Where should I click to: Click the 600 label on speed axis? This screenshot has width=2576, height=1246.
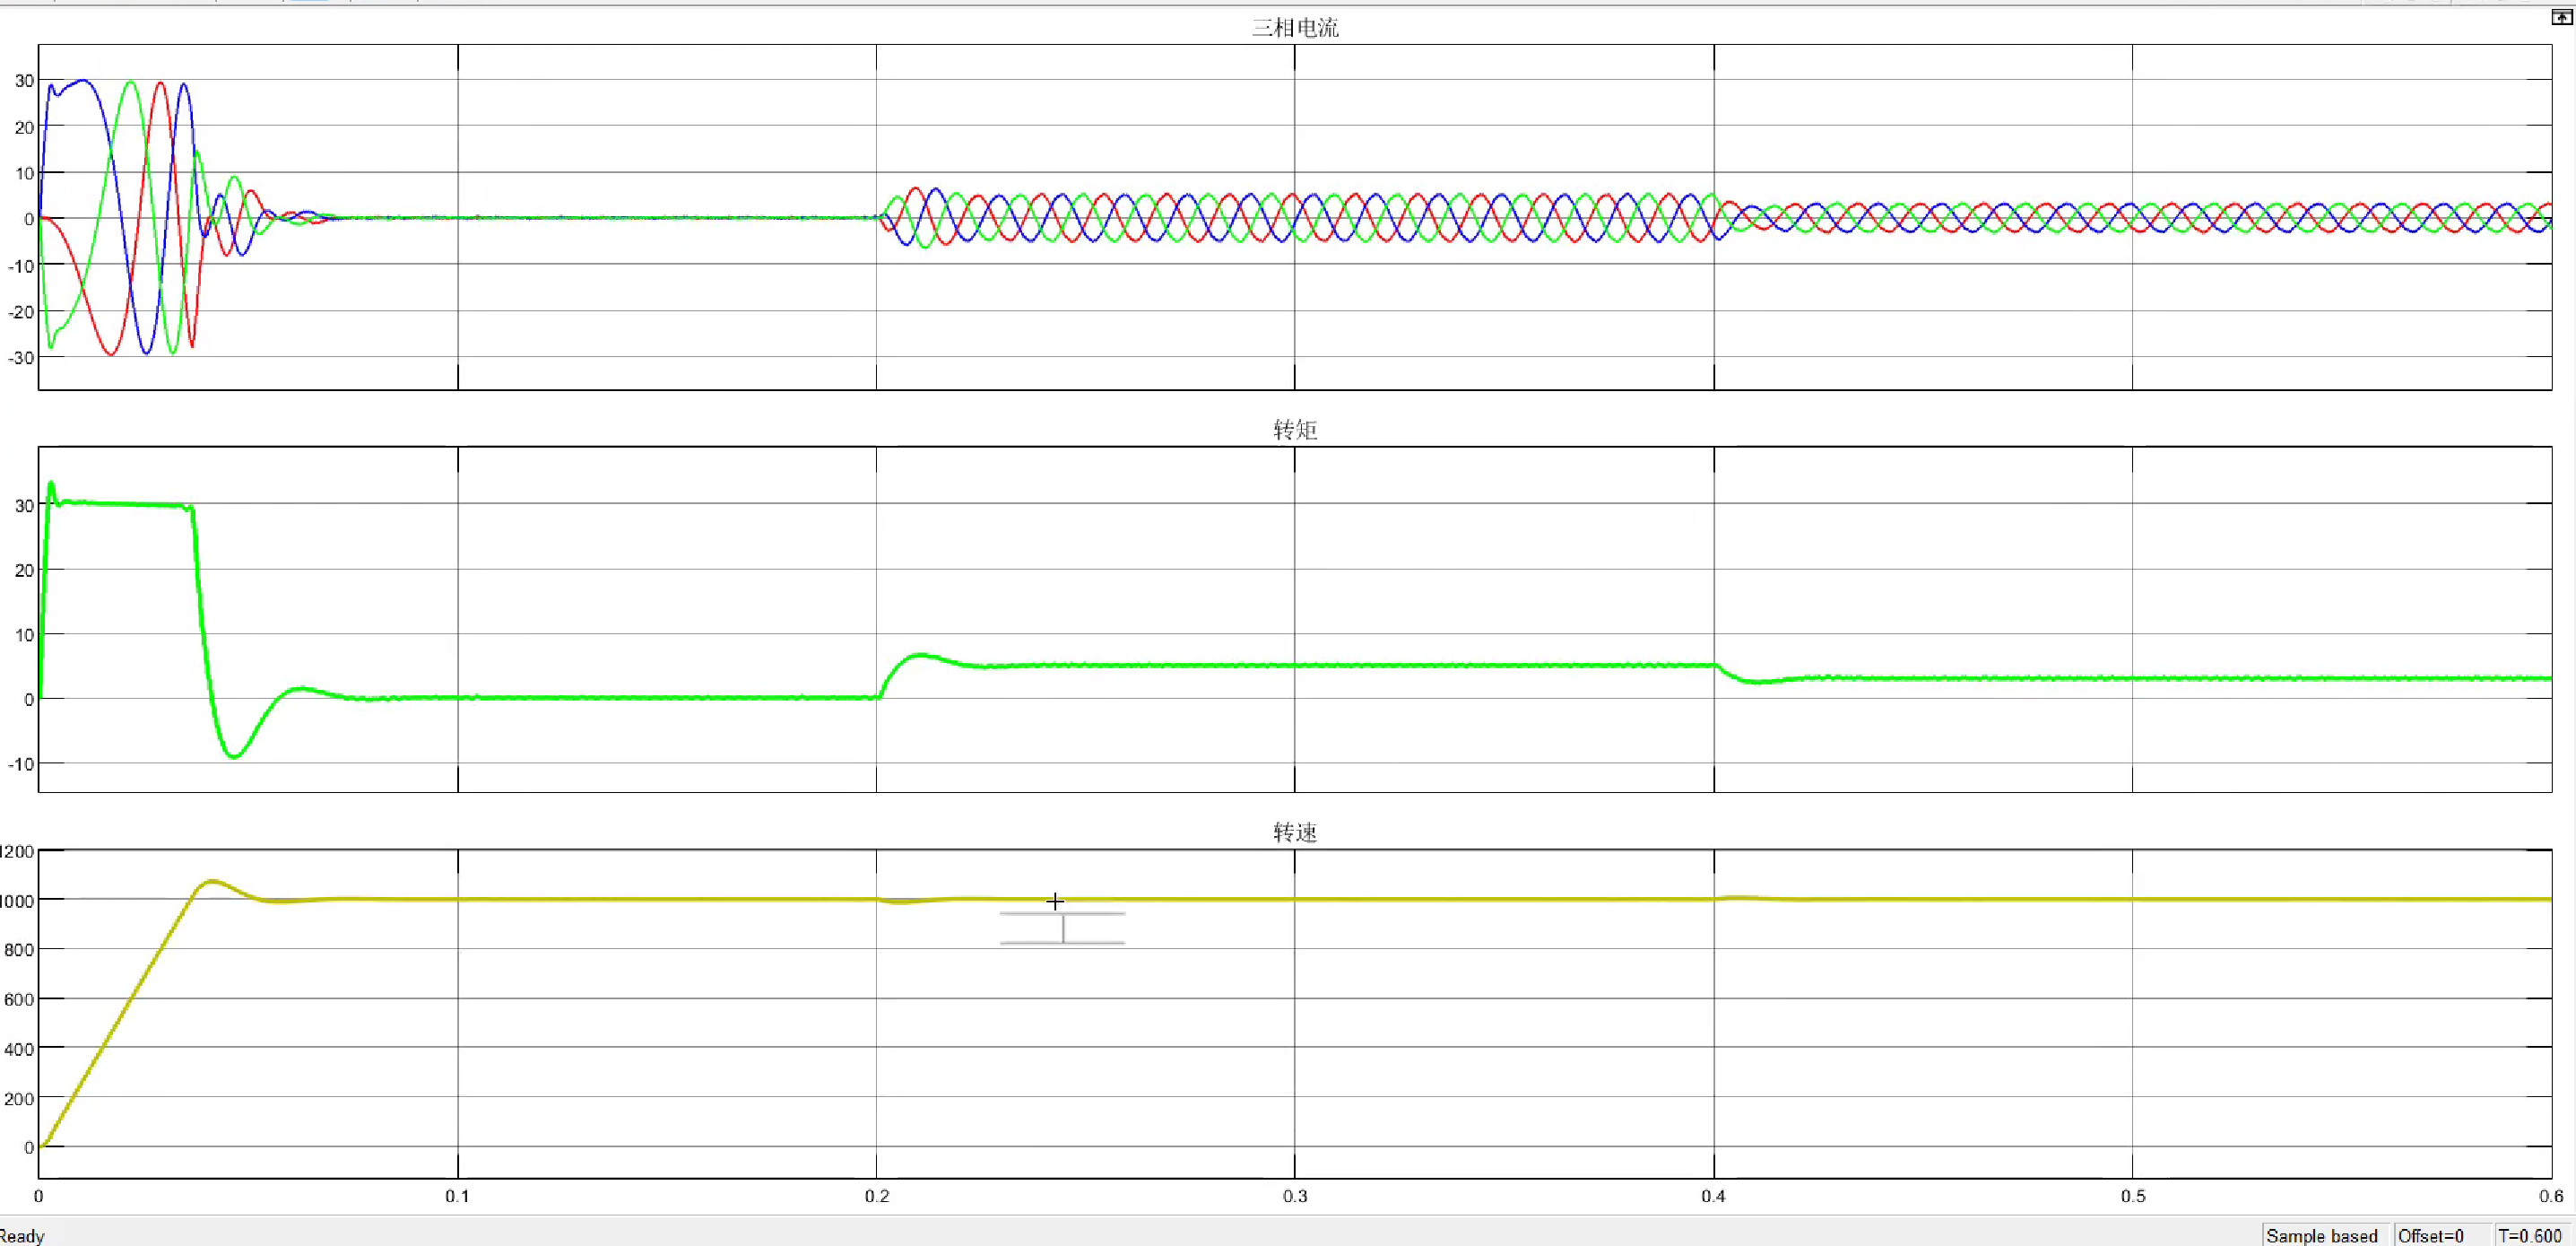coord(19,998)
